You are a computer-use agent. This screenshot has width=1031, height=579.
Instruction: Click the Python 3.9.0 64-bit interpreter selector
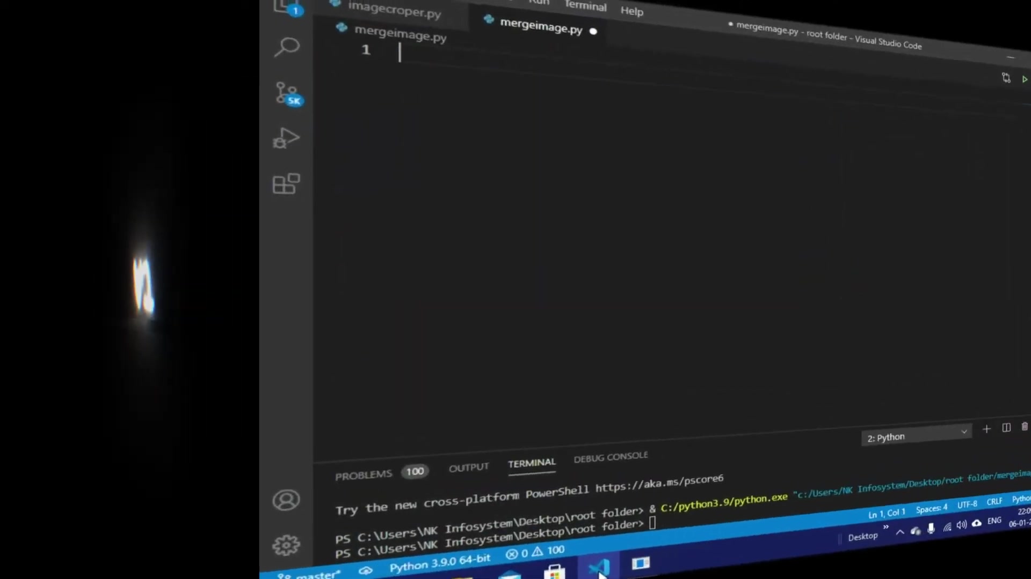440,562
